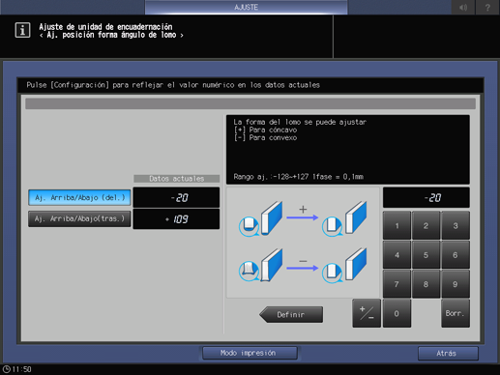Click the Rango aj. range text

[299, 177]
